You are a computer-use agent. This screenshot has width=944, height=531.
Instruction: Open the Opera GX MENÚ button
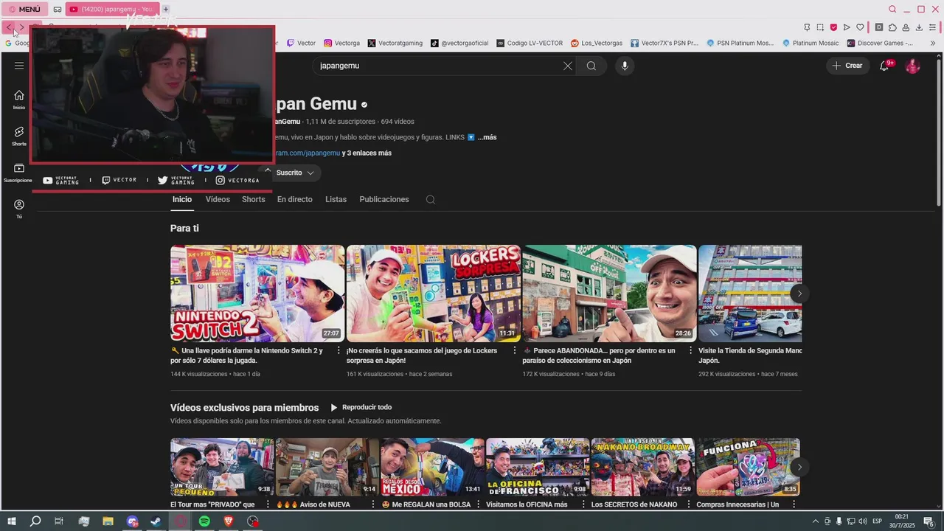point(24,10)
